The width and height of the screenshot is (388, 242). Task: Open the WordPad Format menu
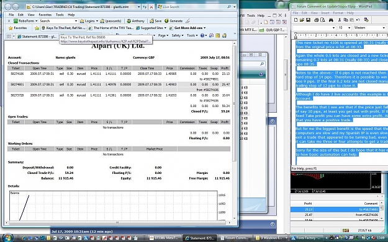(x=338, y=13)
